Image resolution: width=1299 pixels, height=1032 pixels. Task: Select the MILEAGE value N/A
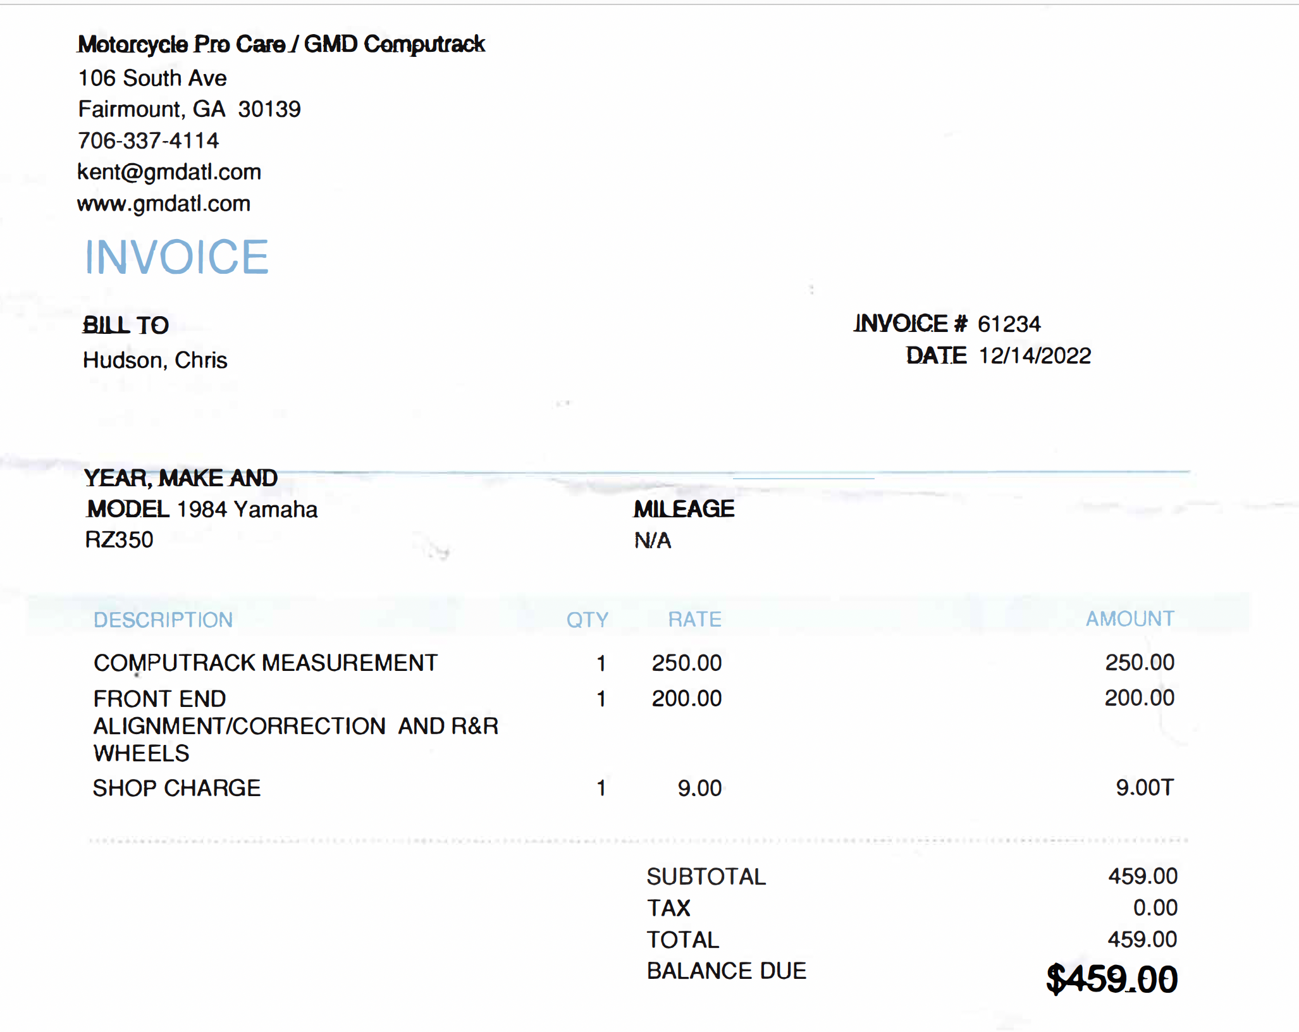653,540
